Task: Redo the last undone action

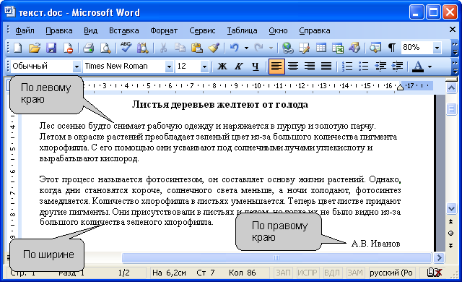Action: [x=258, y=48]
